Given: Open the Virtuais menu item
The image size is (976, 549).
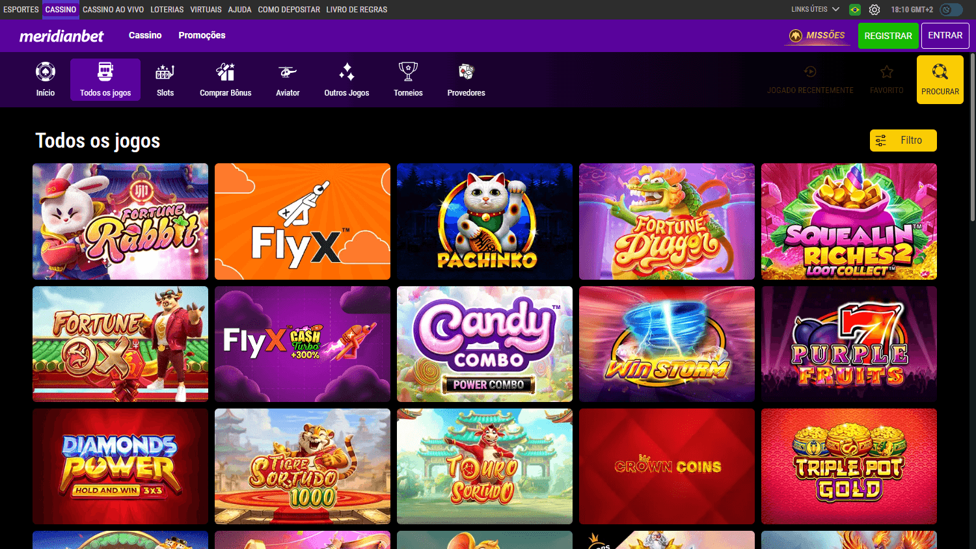Looking at the screenshot, I should [206, 10].
